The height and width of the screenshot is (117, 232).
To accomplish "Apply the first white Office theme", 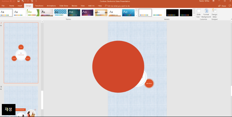I will pos(6,13).
